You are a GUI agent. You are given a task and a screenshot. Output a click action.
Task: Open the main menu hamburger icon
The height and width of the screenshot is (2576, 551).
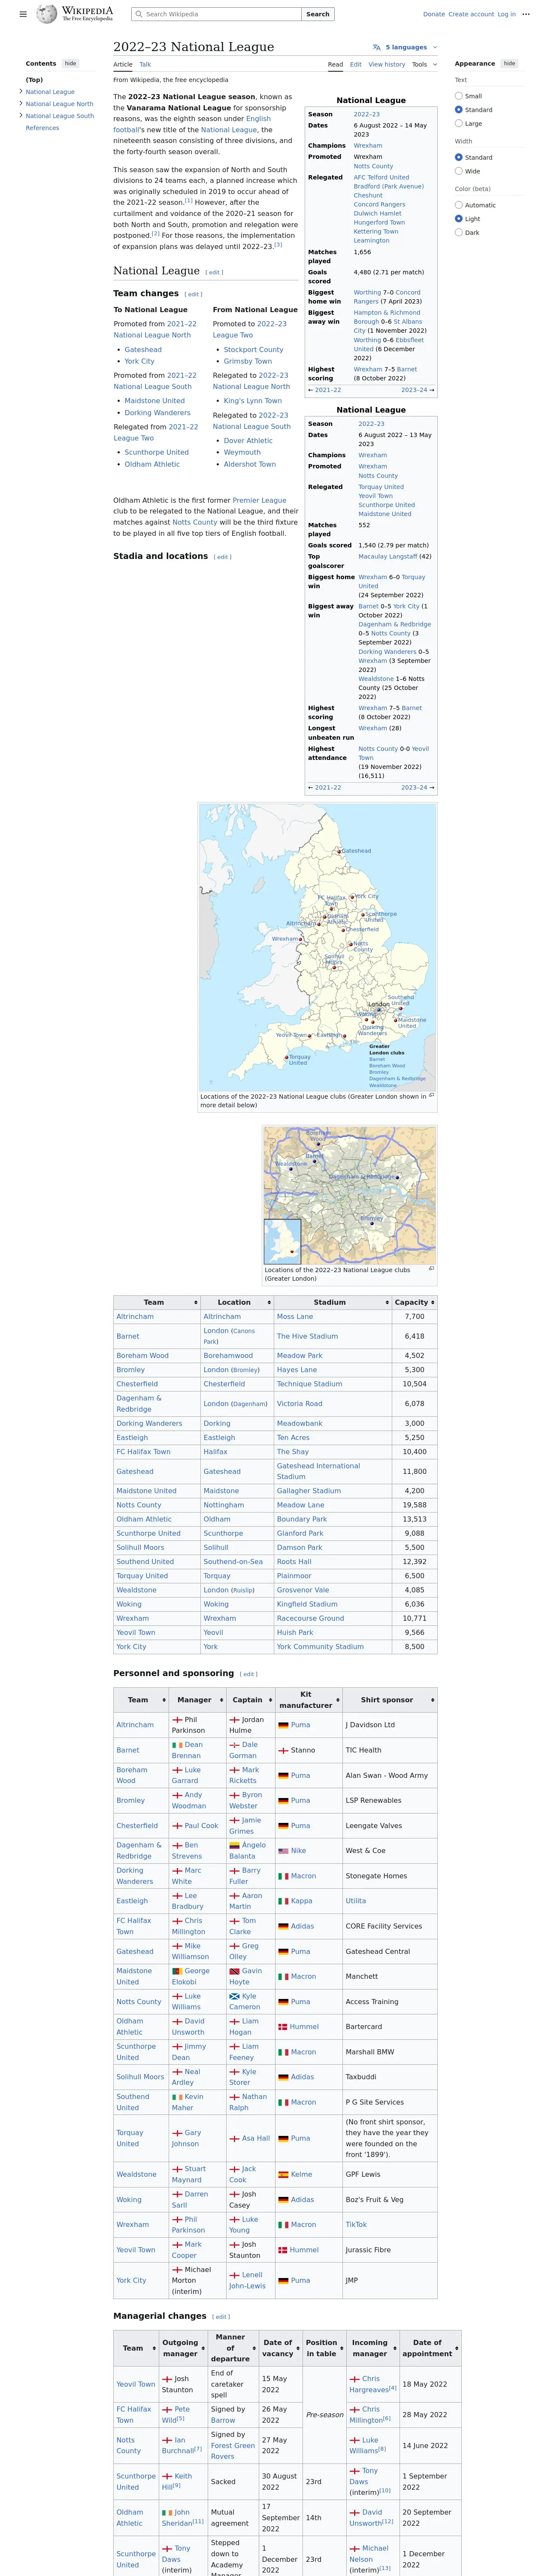tap(23, 14)
